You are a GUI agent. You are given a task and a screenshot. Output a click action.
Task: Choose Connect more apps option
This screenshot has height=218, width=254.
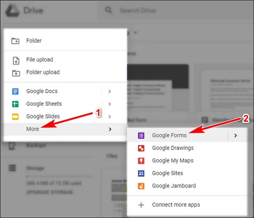pos(187,205)
